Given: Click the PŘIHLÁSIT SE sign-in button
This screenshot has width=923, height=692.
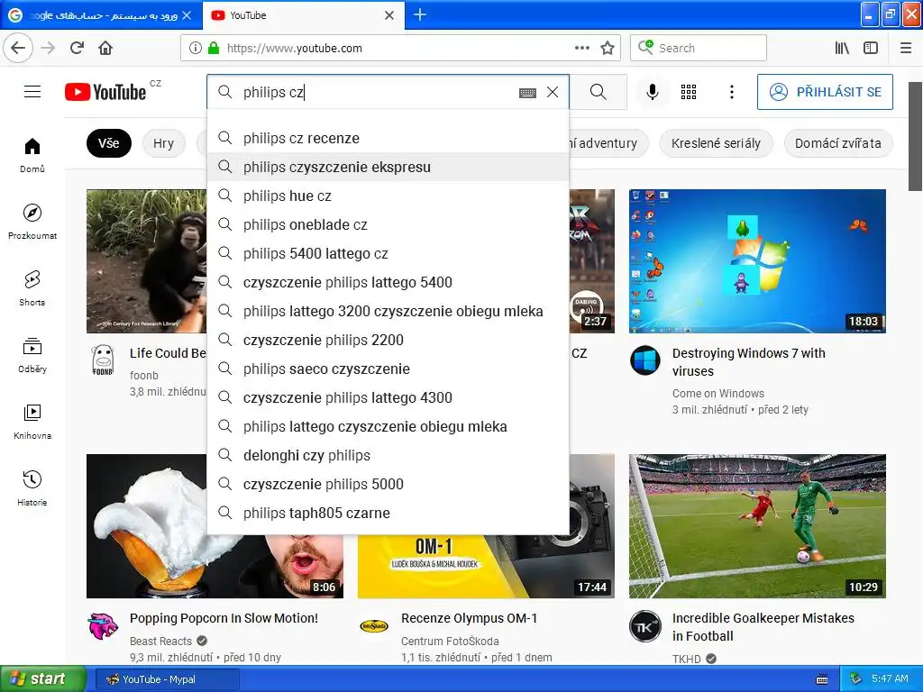Looking at the screenshot, I should point(825,92).
